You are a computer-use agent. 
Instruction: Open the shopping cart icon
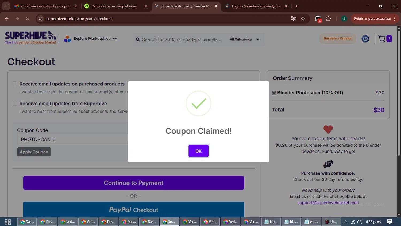tap(382, 39)
